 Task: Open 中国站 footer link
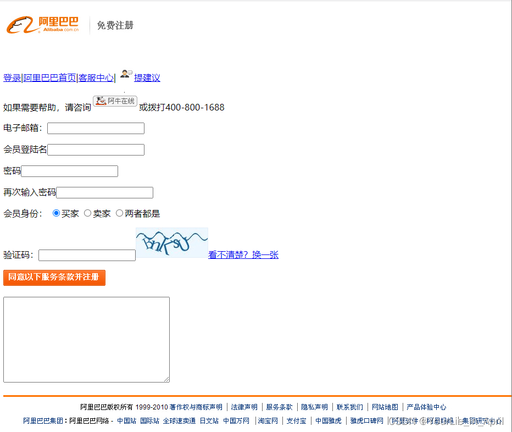(127, 420)
